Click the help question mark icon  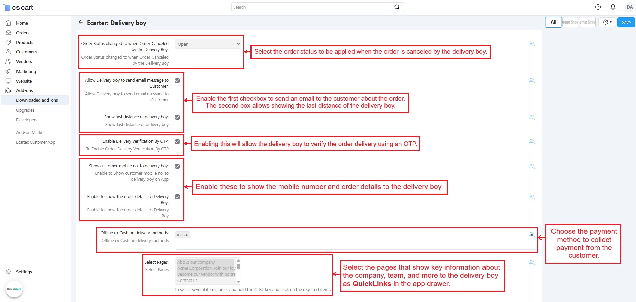tap(598, 7)
